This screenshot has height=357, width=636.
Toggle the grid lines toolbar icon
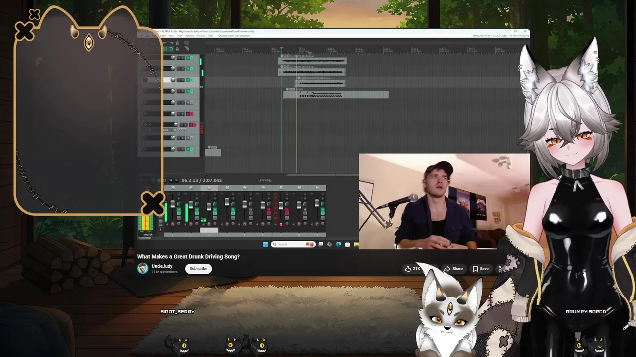pyautogui.click(x=165, y=49)
